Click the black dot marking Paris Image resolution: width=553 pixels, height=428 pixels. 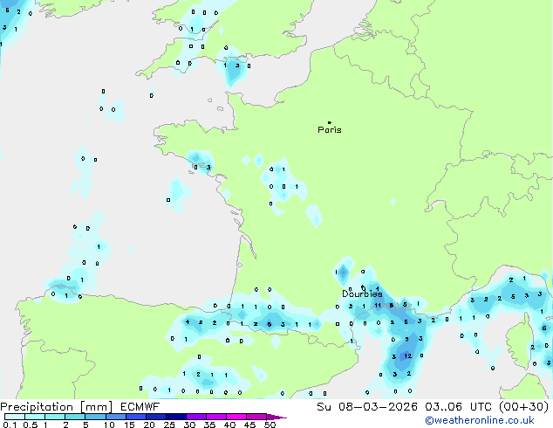330,122
